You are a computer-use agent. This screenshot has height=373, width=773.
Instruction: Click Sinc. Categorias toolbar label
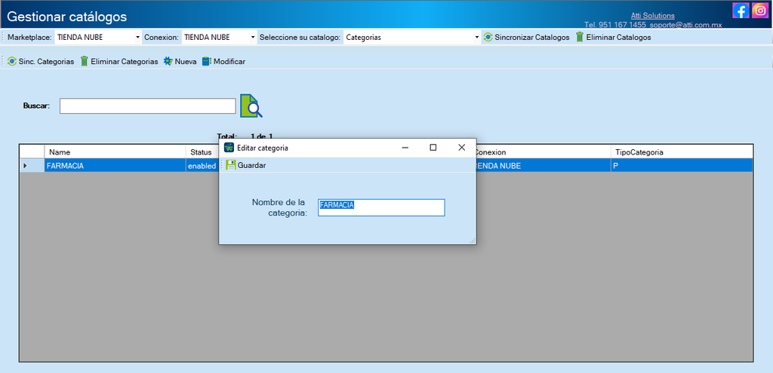(46, 62)
